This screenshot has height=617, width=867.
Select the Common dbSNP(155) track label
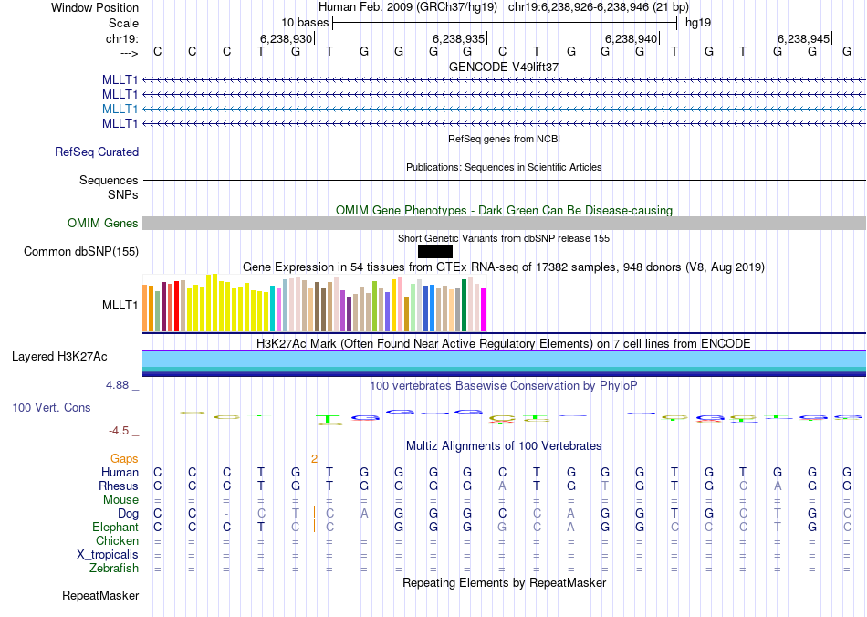pyautogui.click(x=81, y=252)
